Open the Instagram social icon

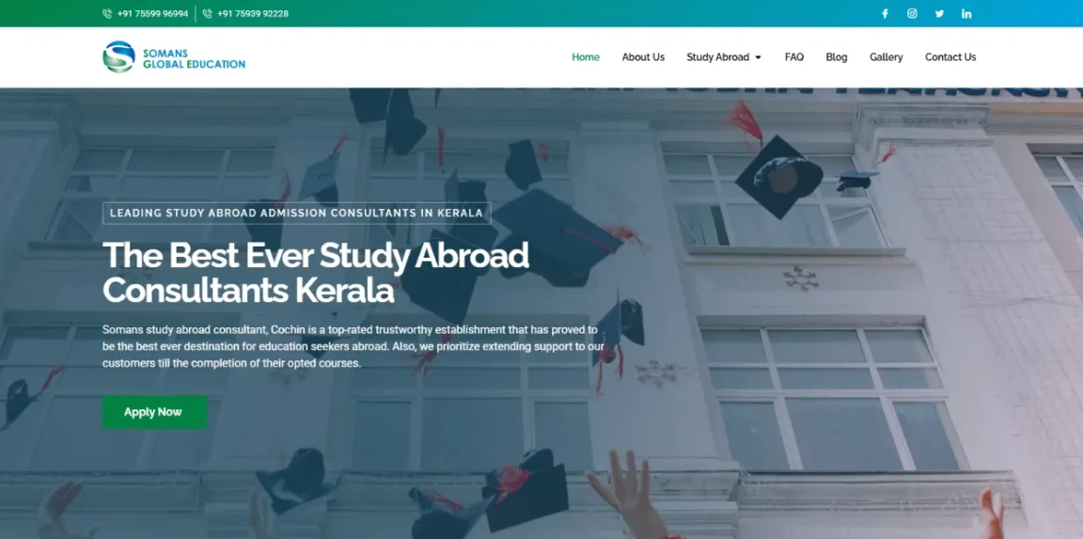pyautogui.click(x=912, y=14)
